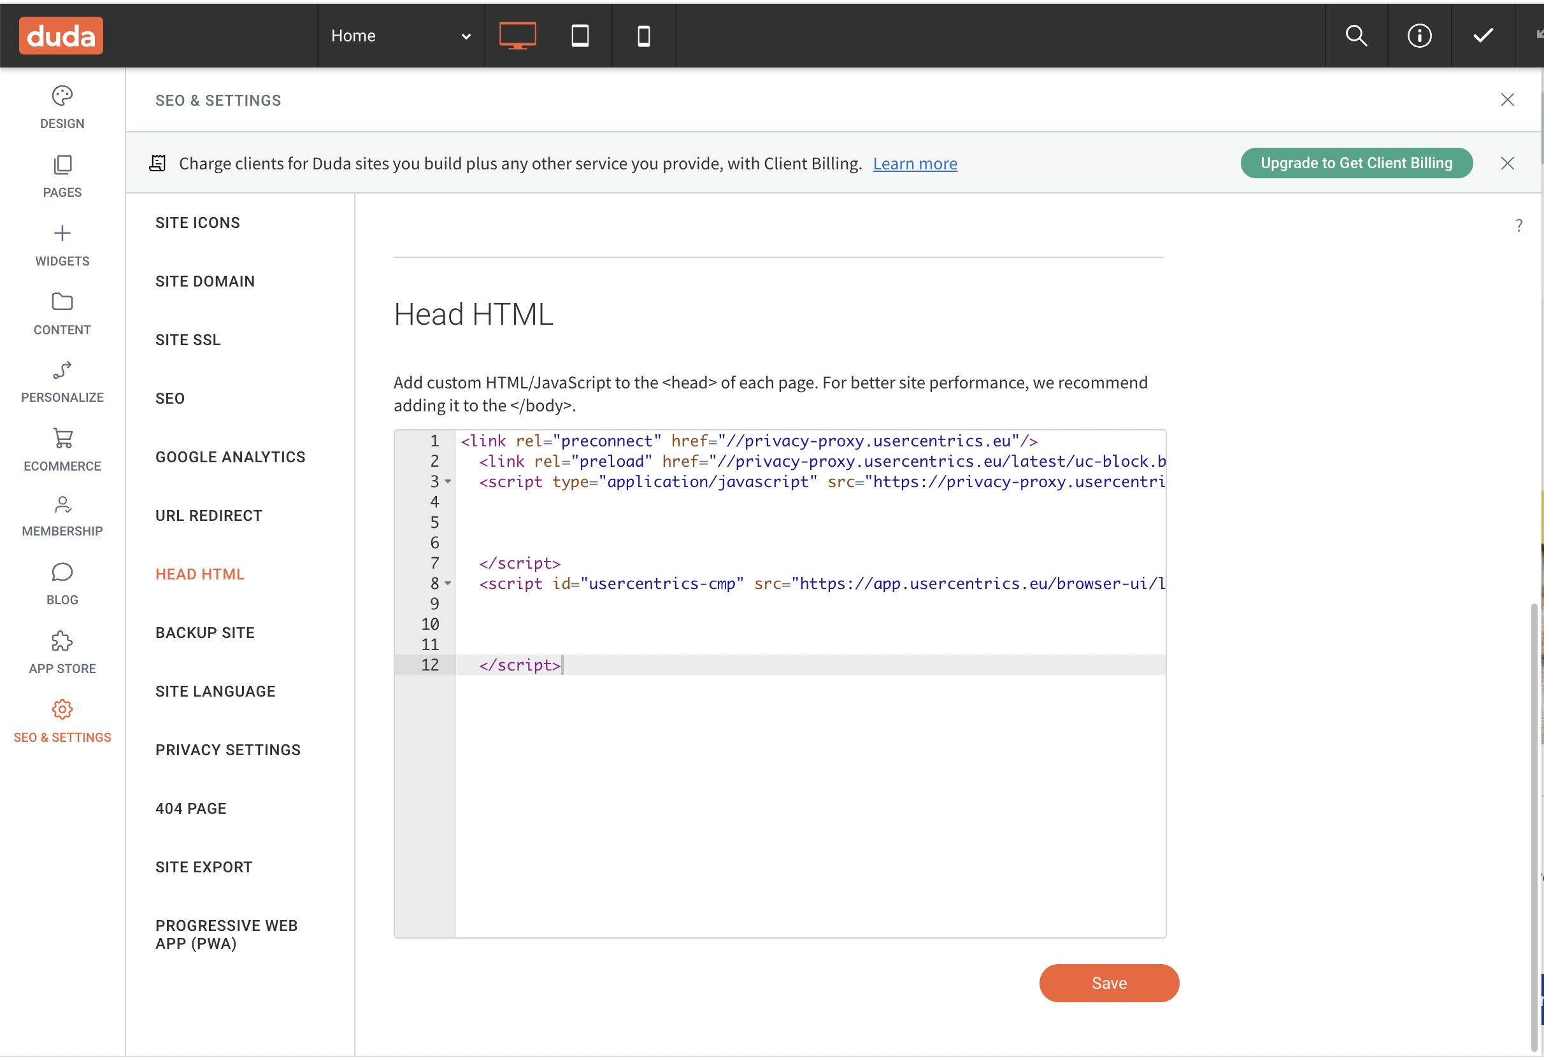This screenshot has height=1057, width=1544.
Task: Collapse code fold arrow on line 3
Action: coord(448,481)
